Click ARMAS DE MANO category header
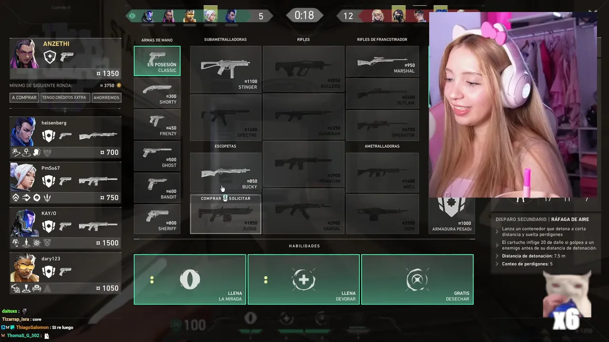 pyautogui.click(x=157, y=40)
